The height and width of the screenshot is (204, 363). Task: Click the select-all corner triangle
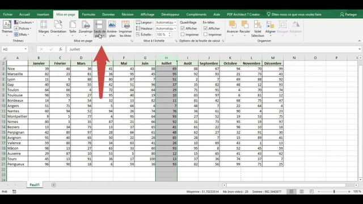point(4,58)
